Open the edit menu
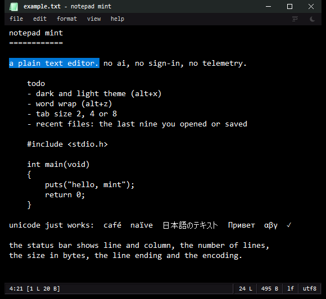 (40, 19)
